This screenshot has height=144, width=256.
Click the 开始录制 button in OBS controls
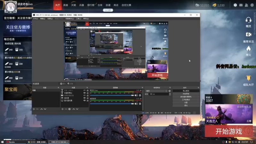[x=186, y=94]
